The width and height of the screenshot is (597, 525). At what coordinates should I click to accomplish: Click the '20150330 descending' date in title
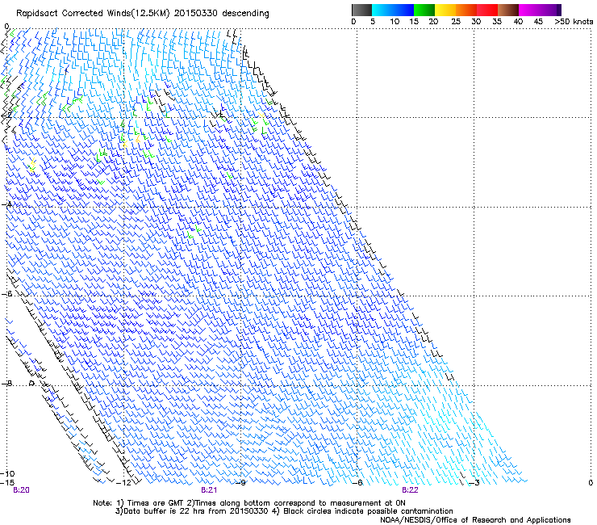[x=222, y=14]
